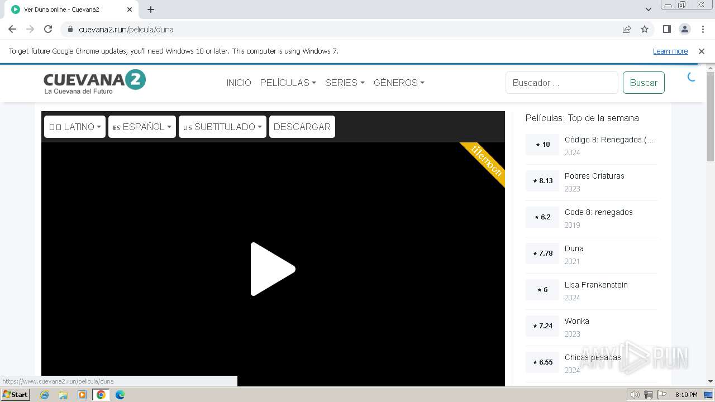Open a new browser tab
This screenshot has height=402, width=715.
pyautogui.click(x=151, y=9)
